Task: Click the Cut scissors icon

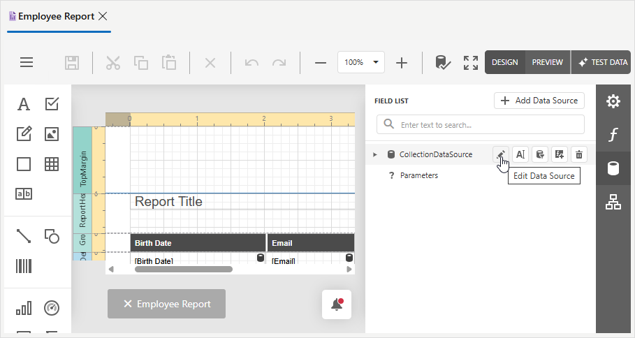Action: pos(113,63)
